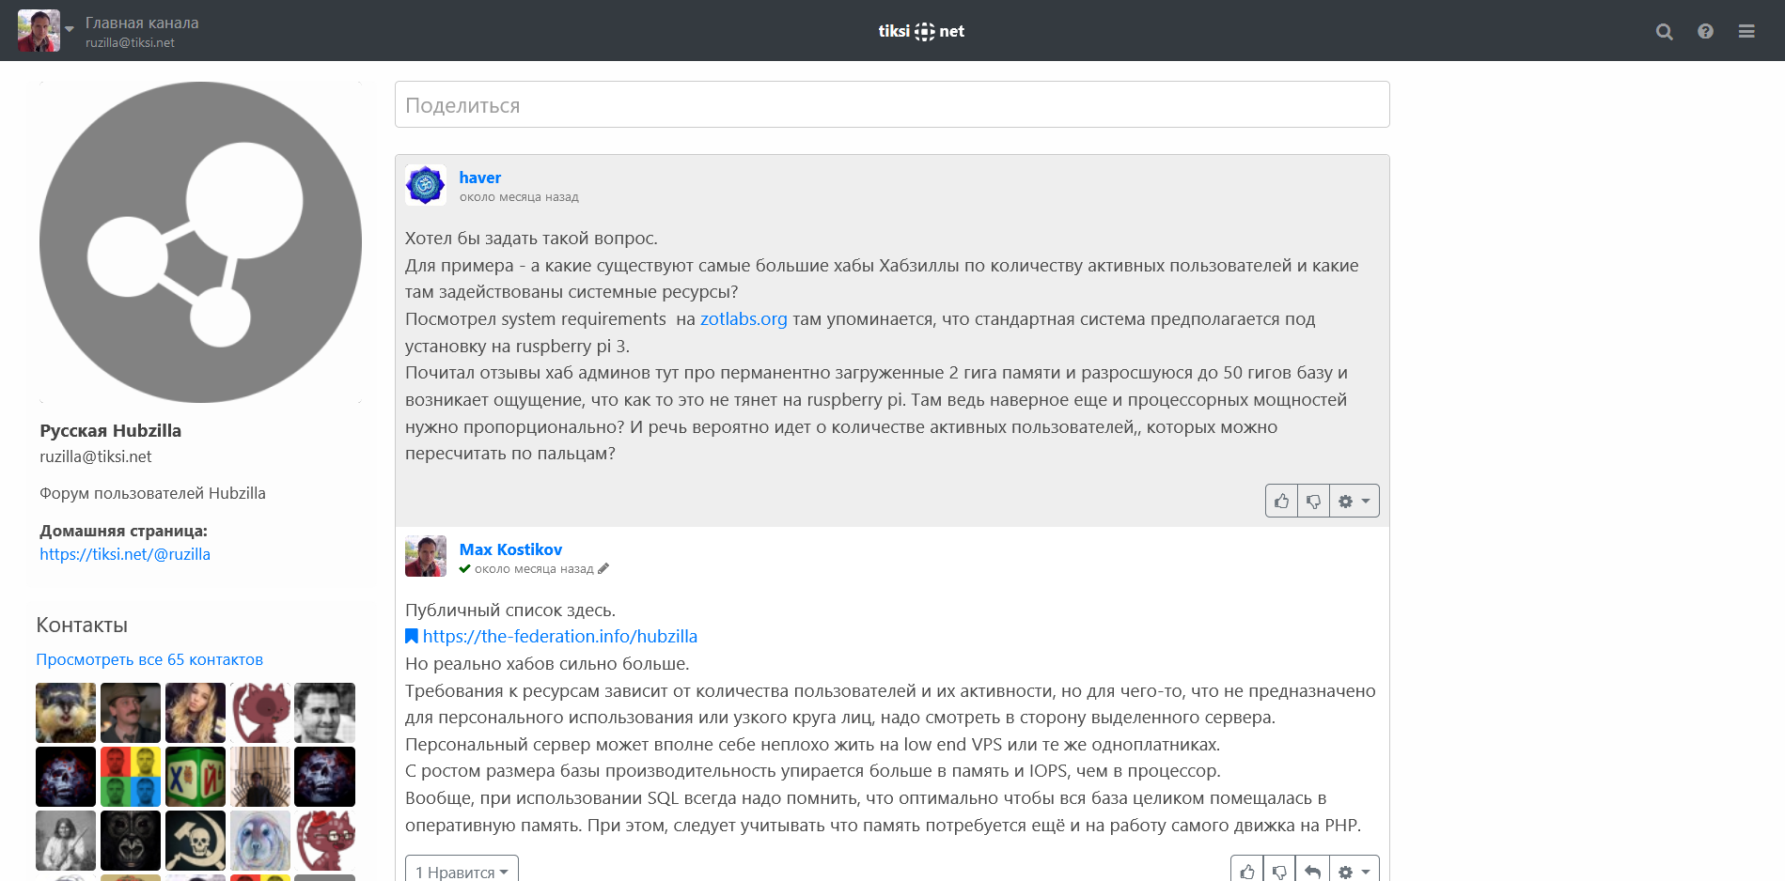Reply to Max Kostikov's comment via arrow icon
This screenshot has height=881, width=1785.
point(1312,871)
